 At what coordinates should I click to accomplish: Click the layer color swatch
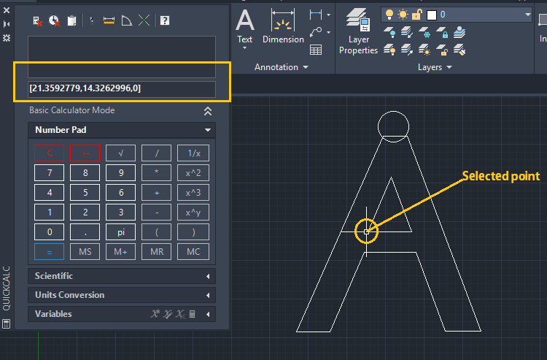tap(432, 15)
